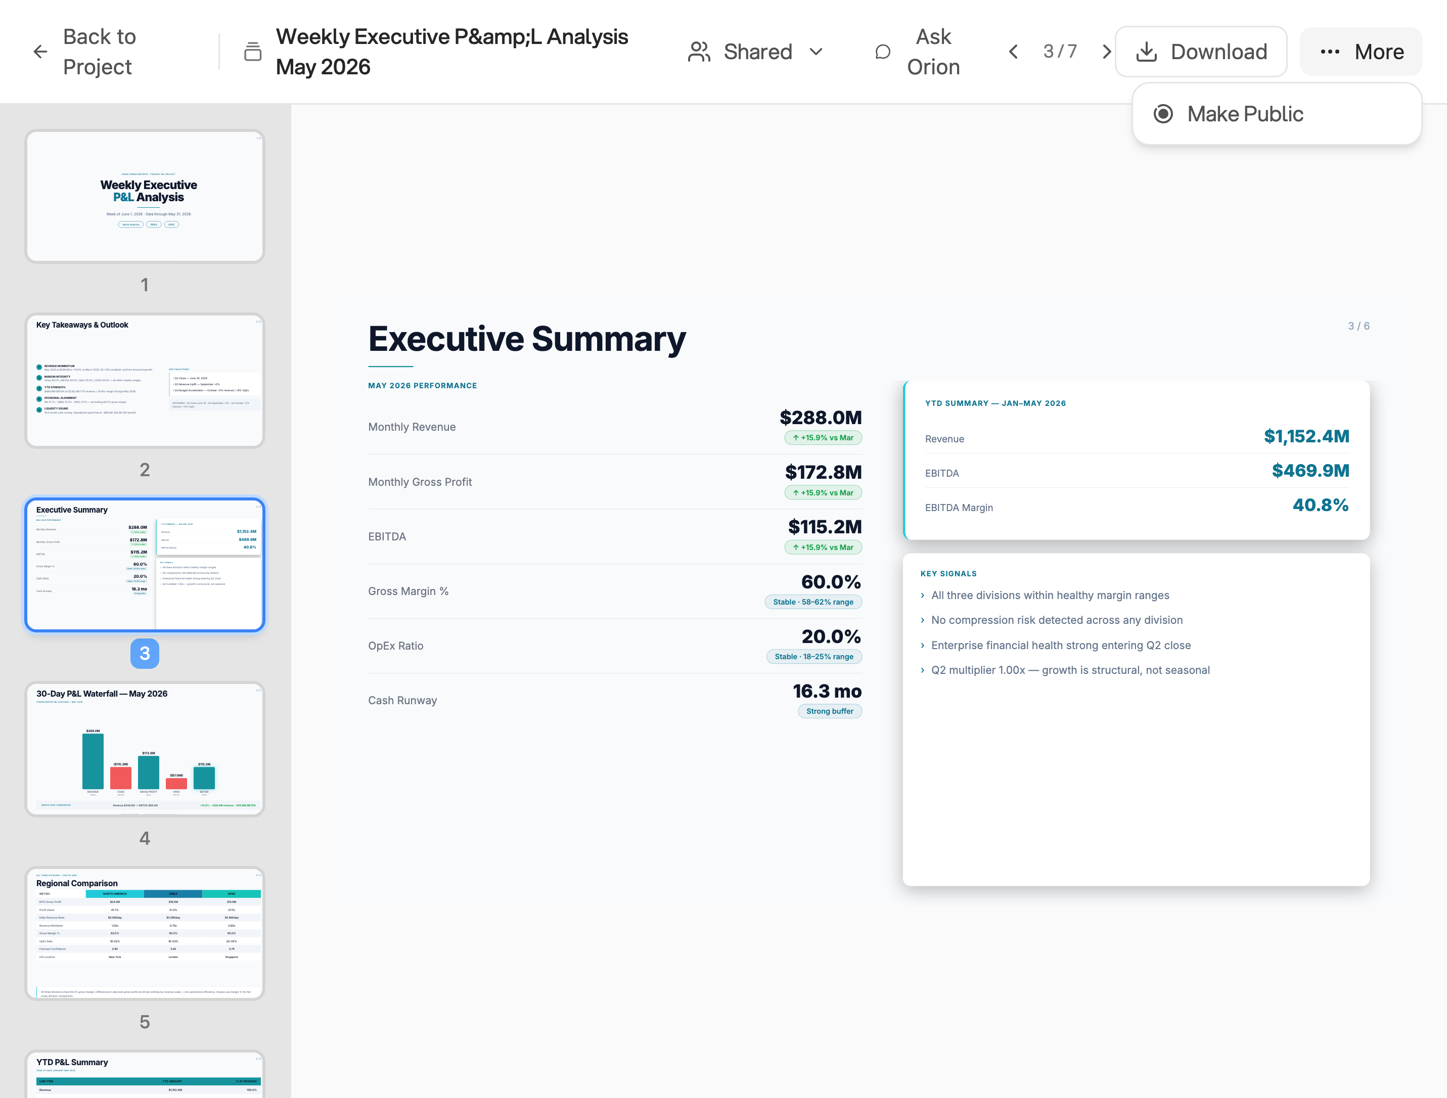This screenshot has width=1447, height=1098.
Task: Click the download arrow icon
Action: (1146, 52)
